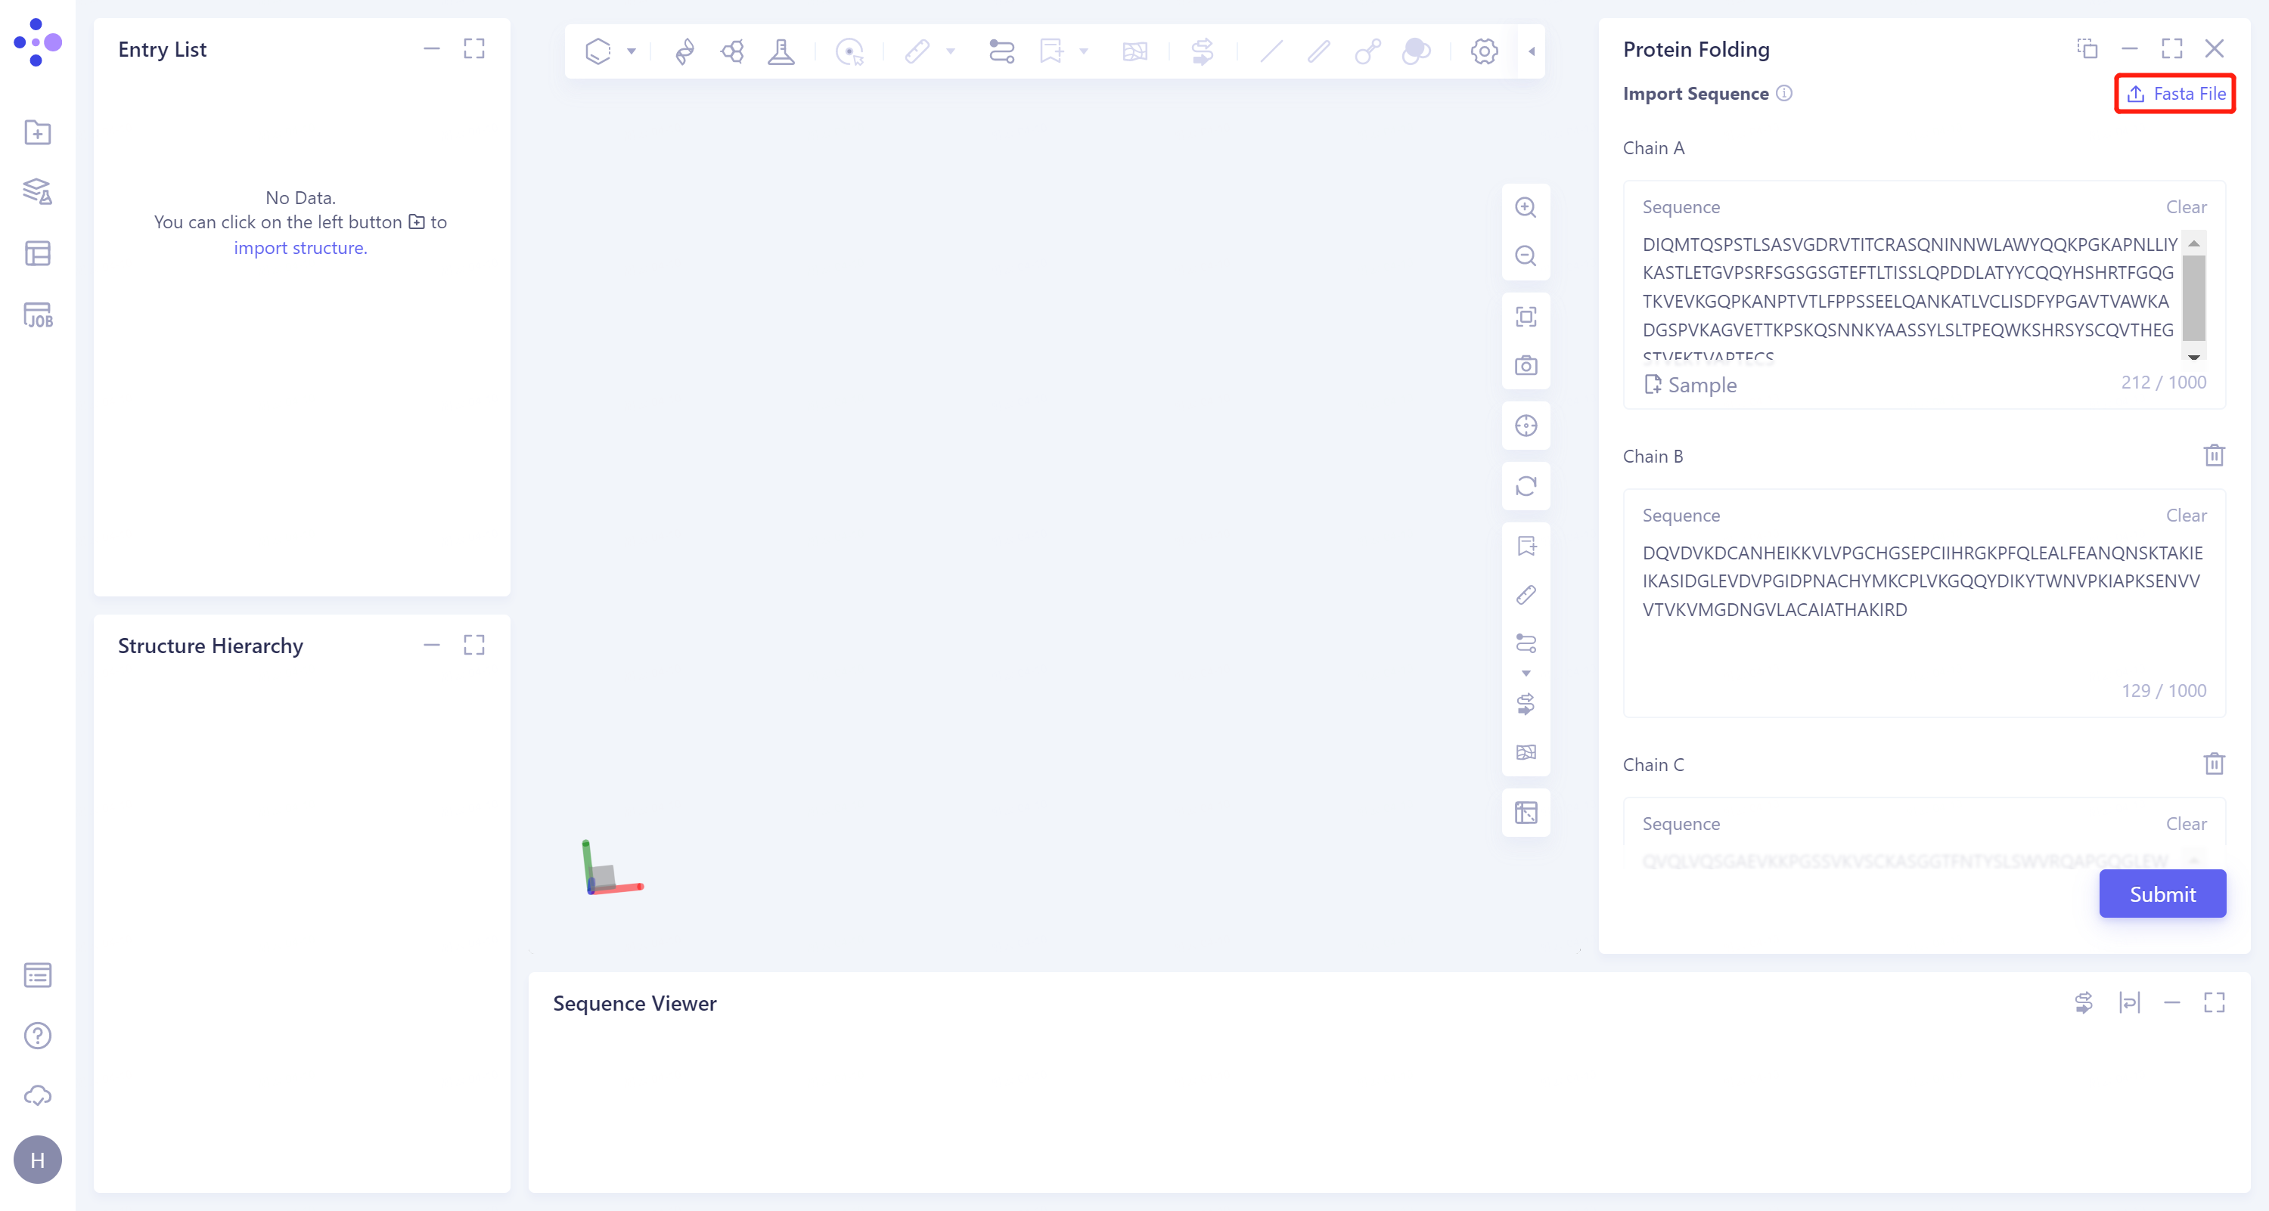Collapse the toolbar with the right arrow chevron

click(x=1532, y=51)
